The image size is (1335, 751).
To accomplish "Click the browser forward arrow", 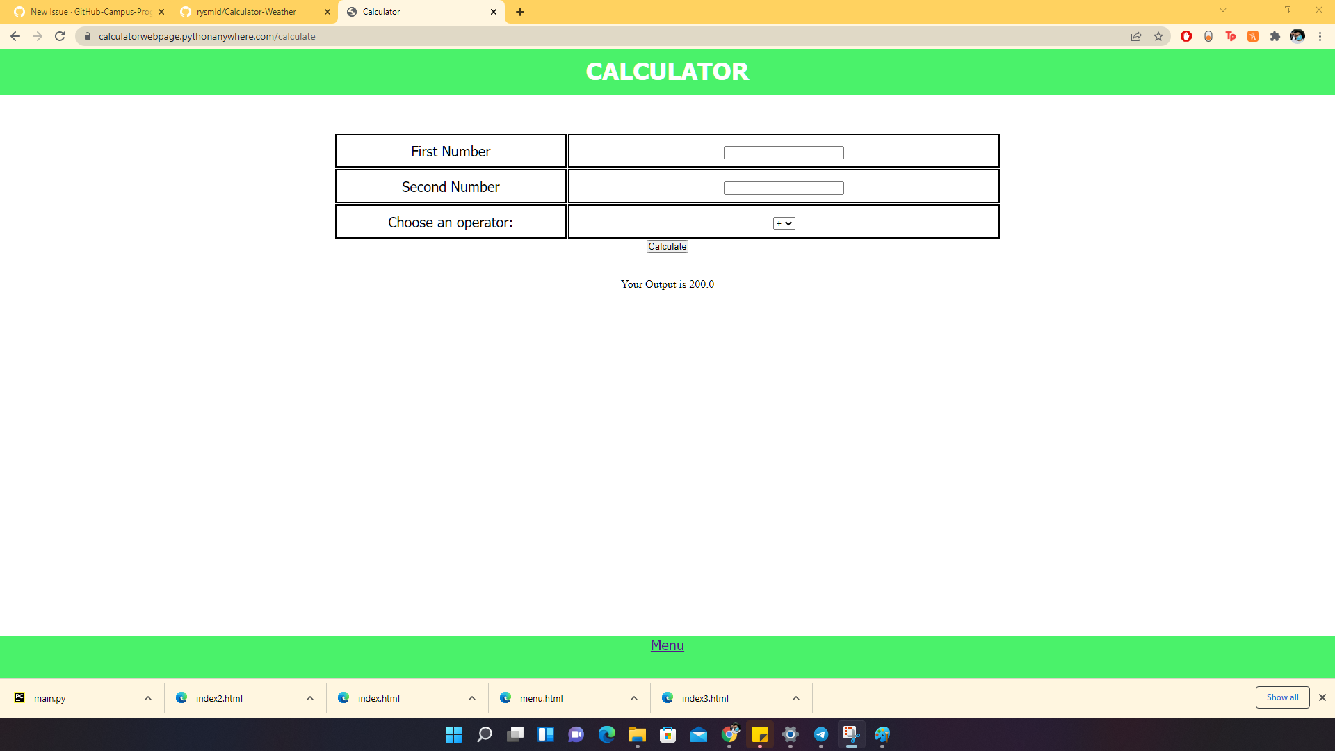I will point(38,36).
